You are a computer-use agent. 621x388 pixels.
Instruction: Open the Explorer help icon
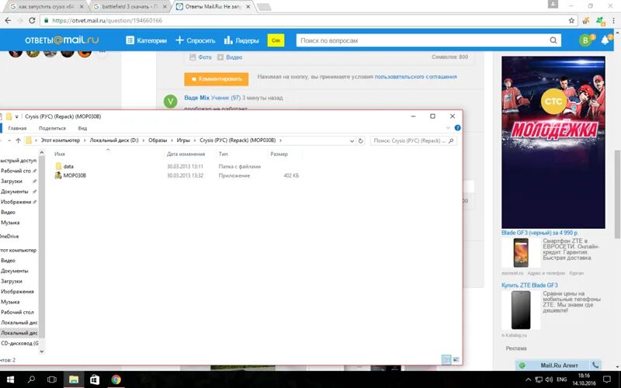(457, 128)
